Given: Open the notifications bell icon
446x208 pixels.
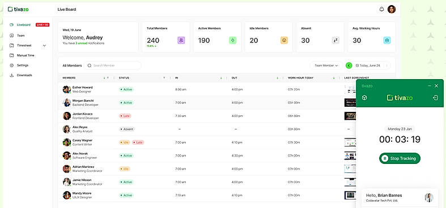Looking at the screenshot, I should tap(381, 9).
